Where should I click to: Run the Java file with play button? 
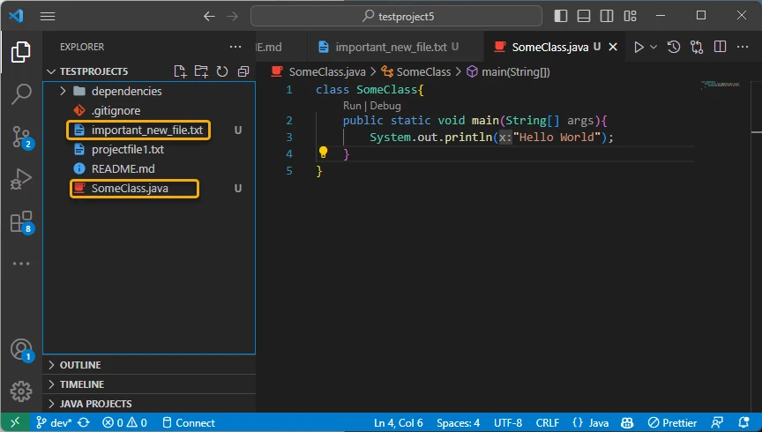coord(639,47)
